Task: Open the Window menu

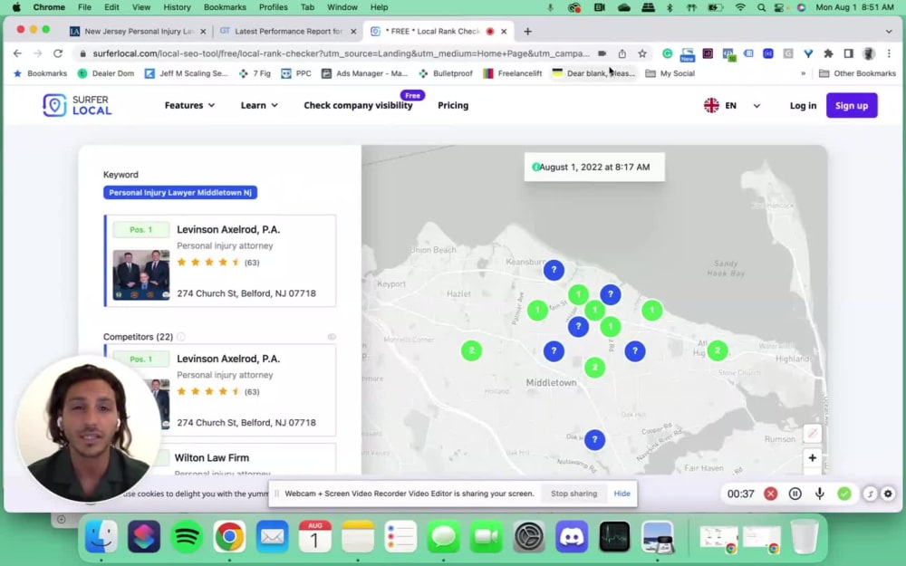Action: pyautogui.click(x=342, y=7)
